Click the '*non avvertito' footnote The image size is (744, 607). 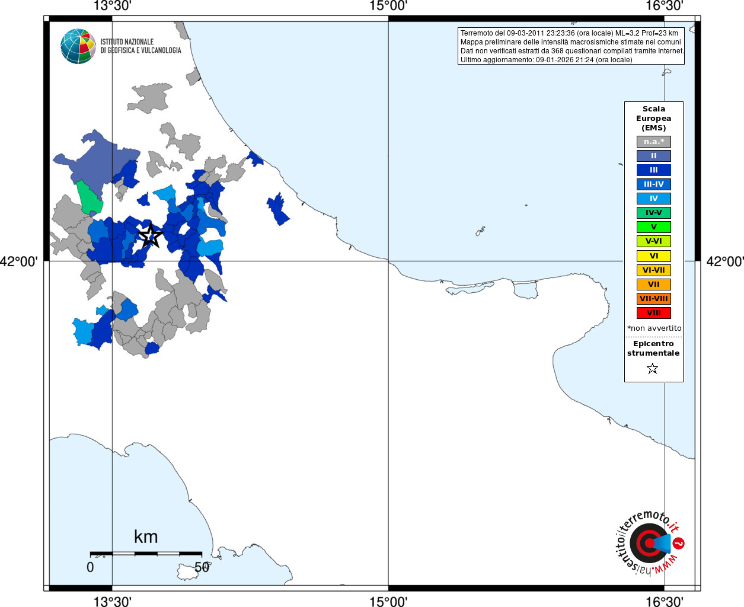click(x=654, y=328)
